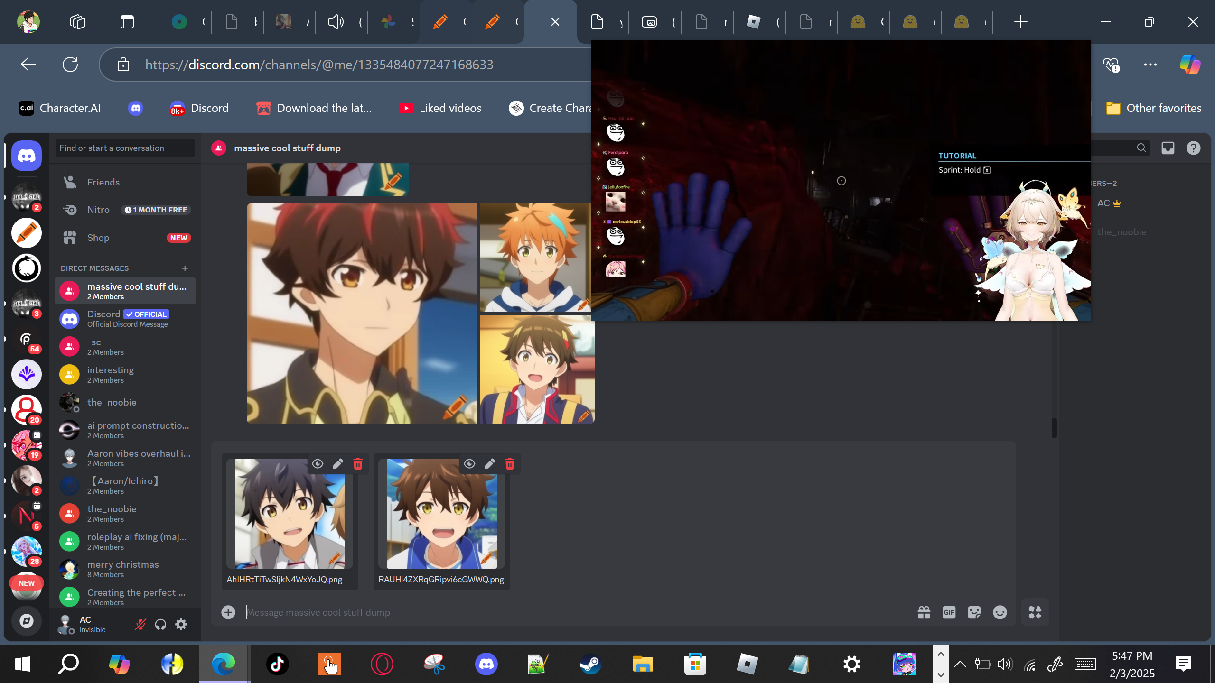
Task: Open Liked videos bookmark
Action: (x=440, y=108)
